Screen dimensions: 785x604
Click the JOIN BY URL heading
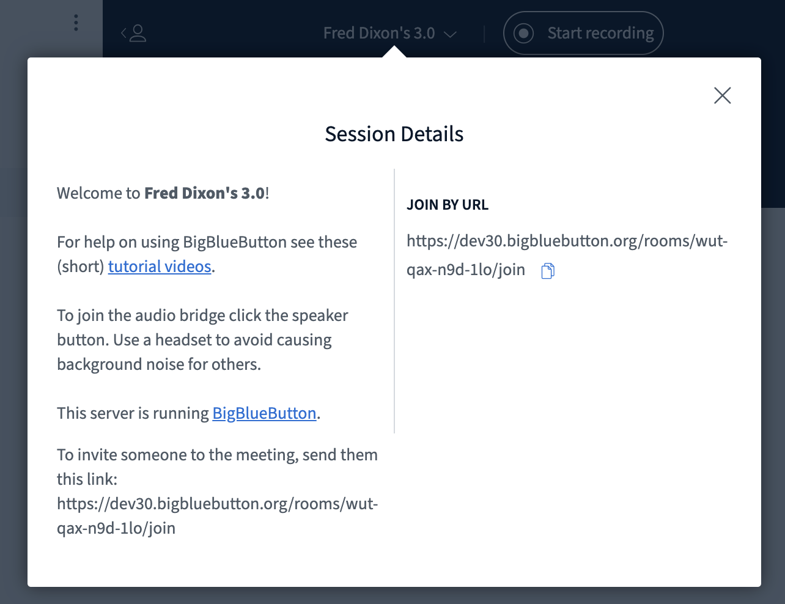coord(448,205)
